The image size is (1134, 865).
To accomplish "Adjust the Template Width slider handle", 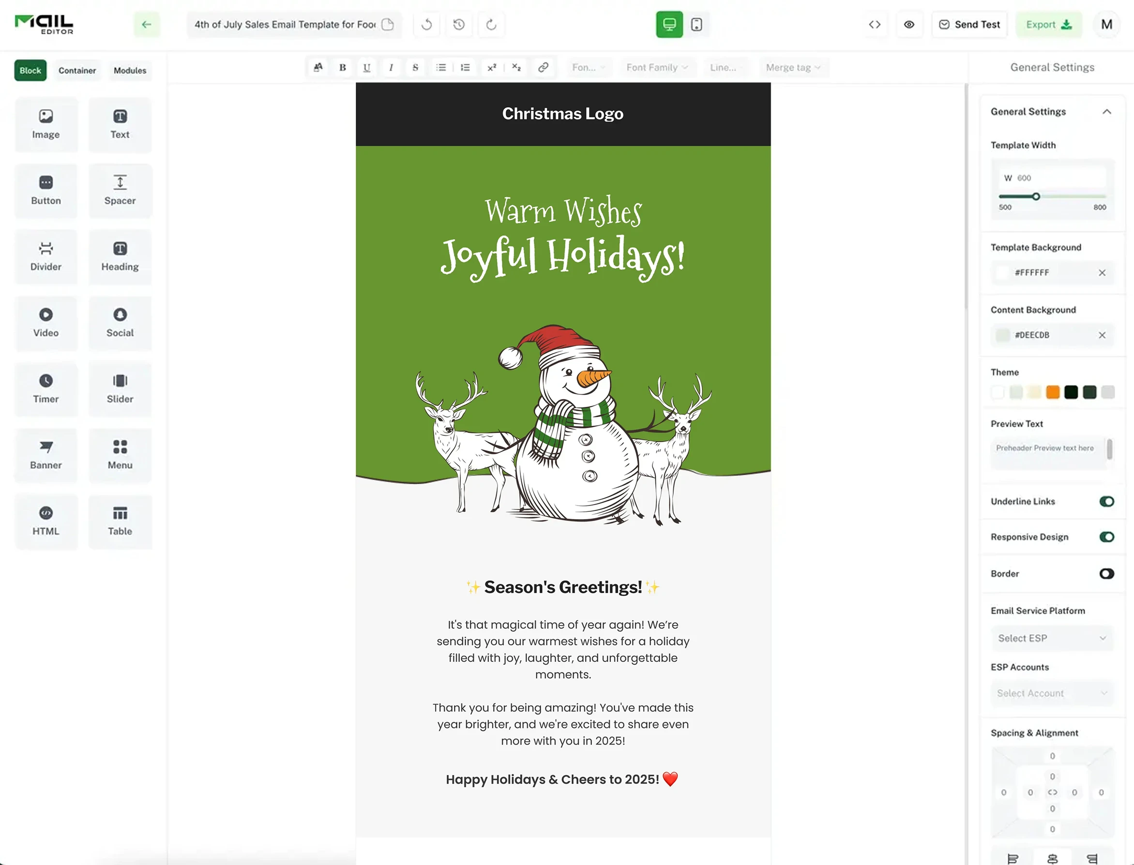I will tap(1036, 197).
